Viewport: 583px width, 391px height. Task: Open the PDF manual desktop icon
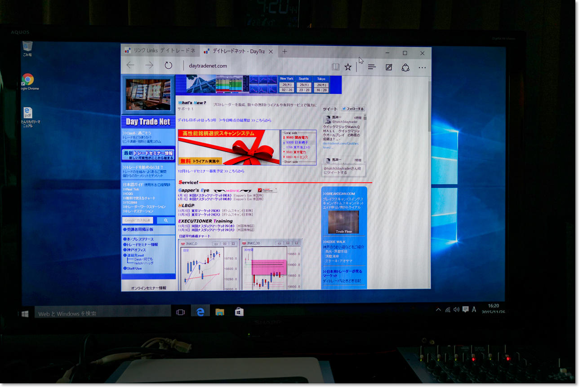(x=28, y=117)
